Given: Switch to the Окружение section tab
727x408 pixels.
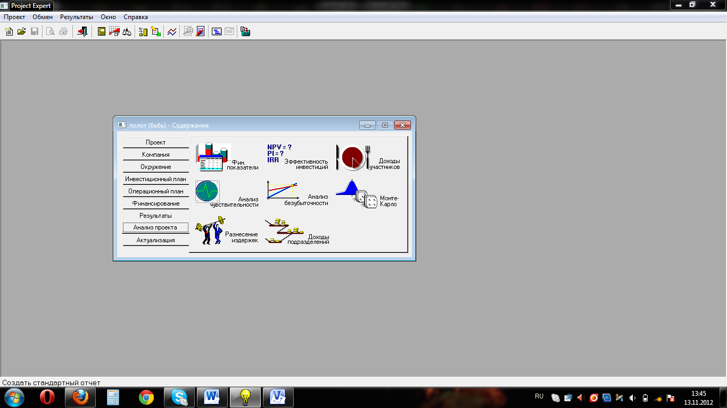Looking at the screenshot, I should click(156, 167).
